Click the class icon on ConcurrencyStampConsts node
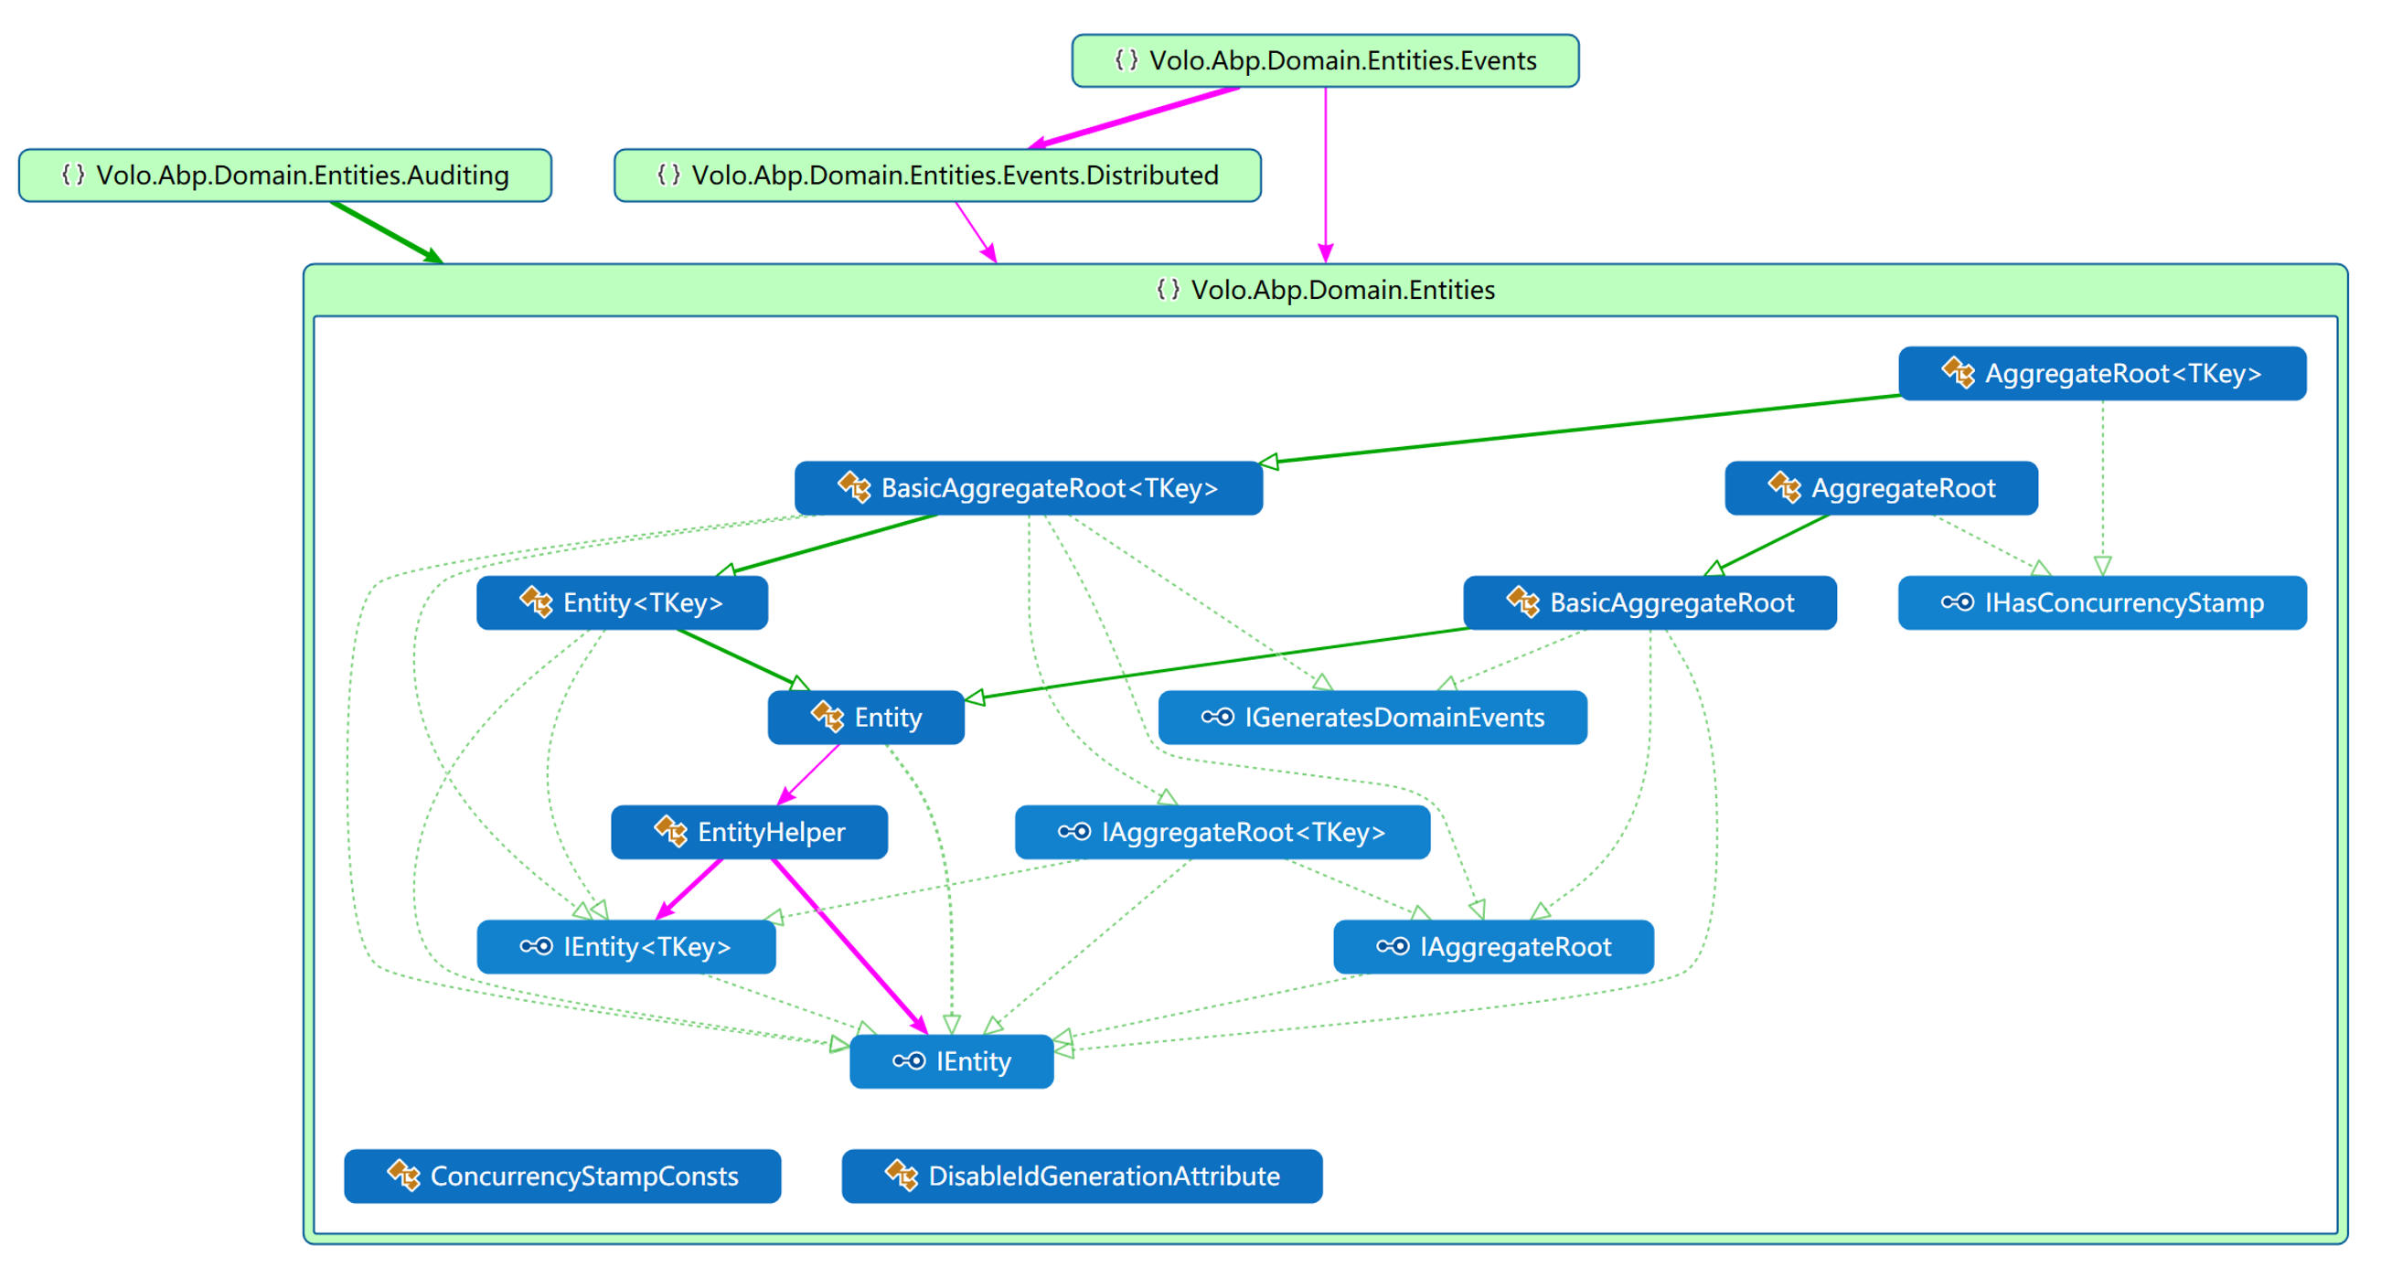The image size is (2381, 1267). point(403,1176)
